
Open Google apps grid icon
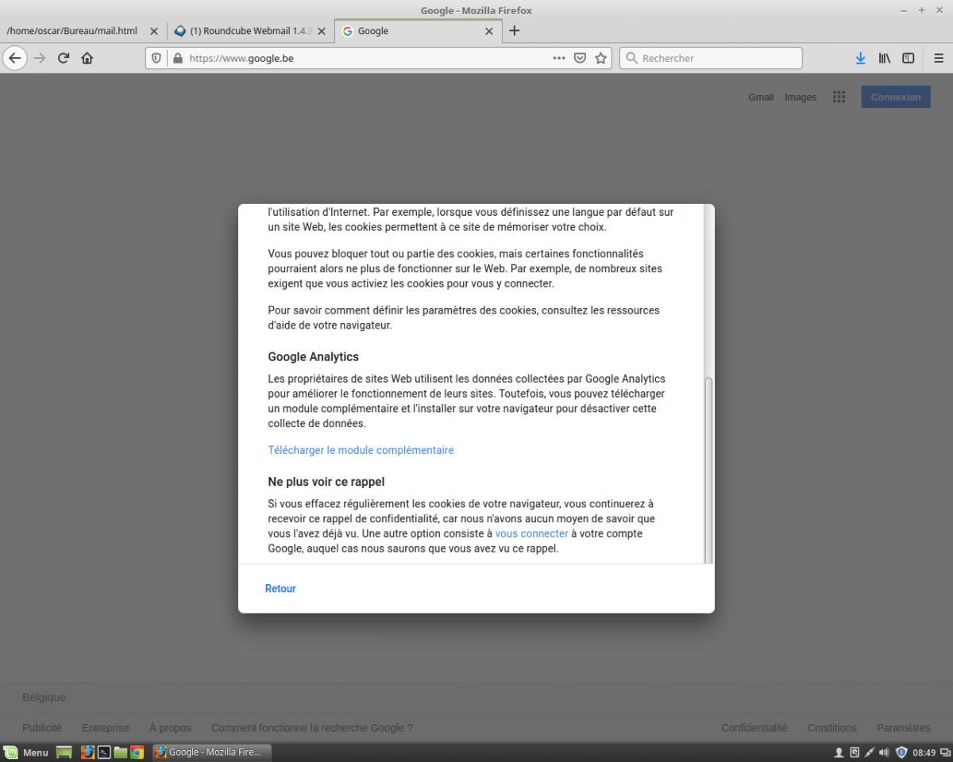coord(839,97)
